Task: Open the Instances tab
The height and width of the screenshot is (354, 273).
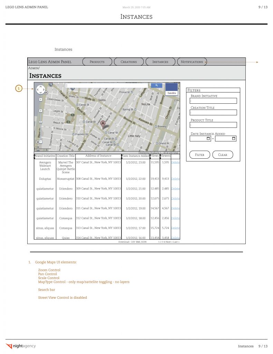Action: pos(160,62)
